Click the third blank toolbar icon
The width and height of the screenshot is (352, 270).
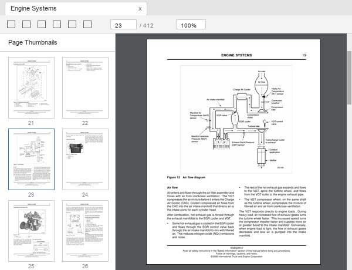(x=42, y=25)
